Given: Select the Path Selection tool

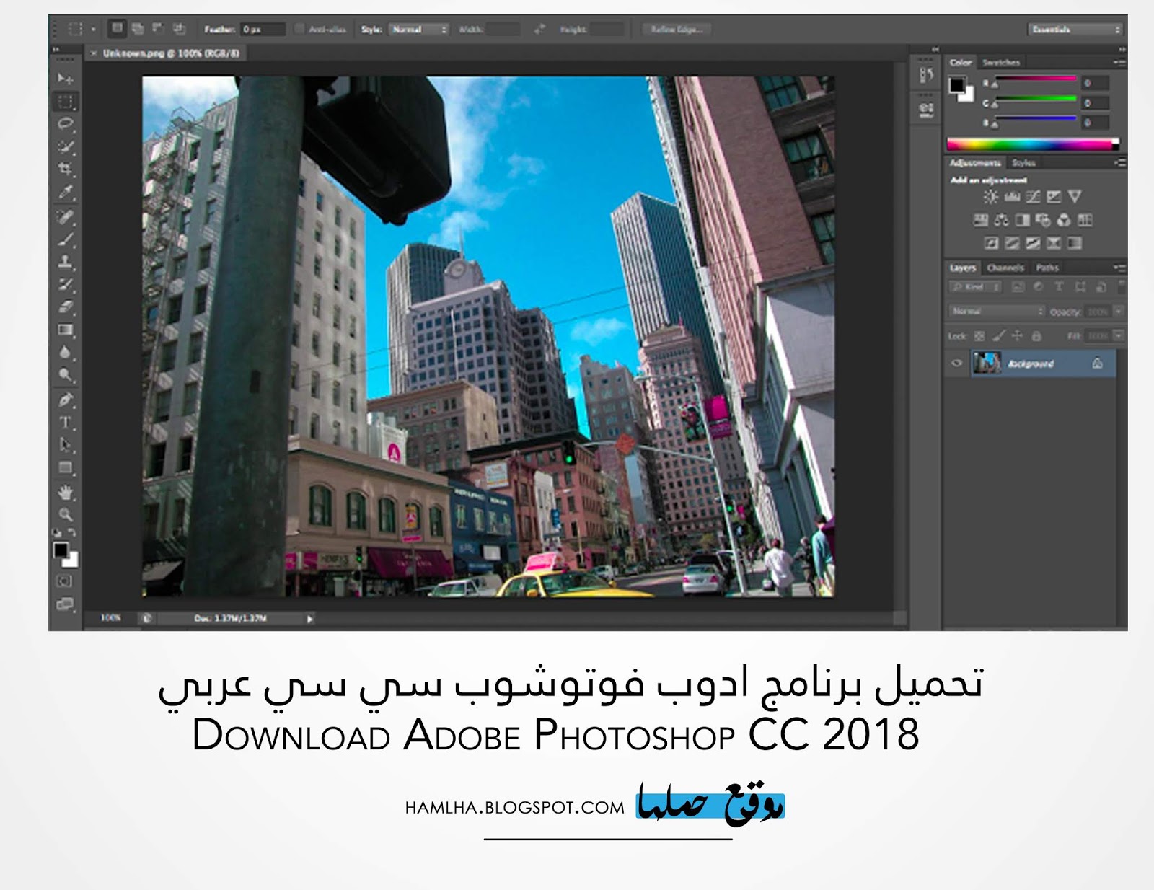Looking at the screenshot, I should [x=66, y=444].
